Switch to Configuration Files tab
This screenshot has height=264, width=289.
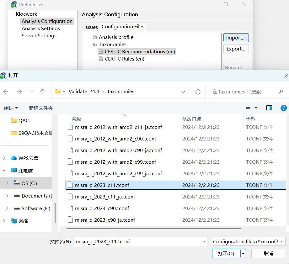pyautogui.click(x=123, y=27)
